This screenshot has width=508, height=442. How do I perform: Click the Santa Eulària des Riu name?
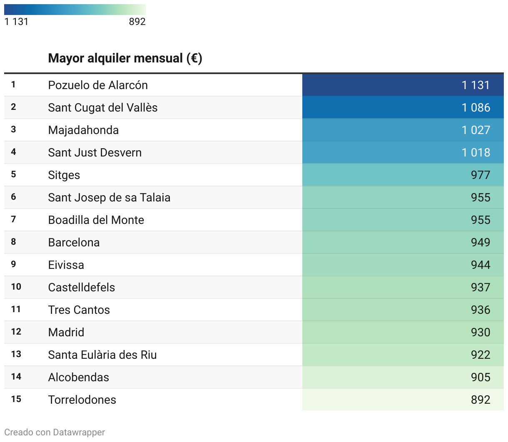click(x=102, y=355)
